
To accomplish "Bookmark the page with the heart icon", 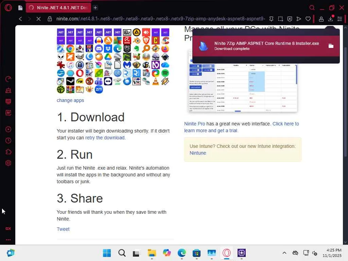I will click(308, 19).
